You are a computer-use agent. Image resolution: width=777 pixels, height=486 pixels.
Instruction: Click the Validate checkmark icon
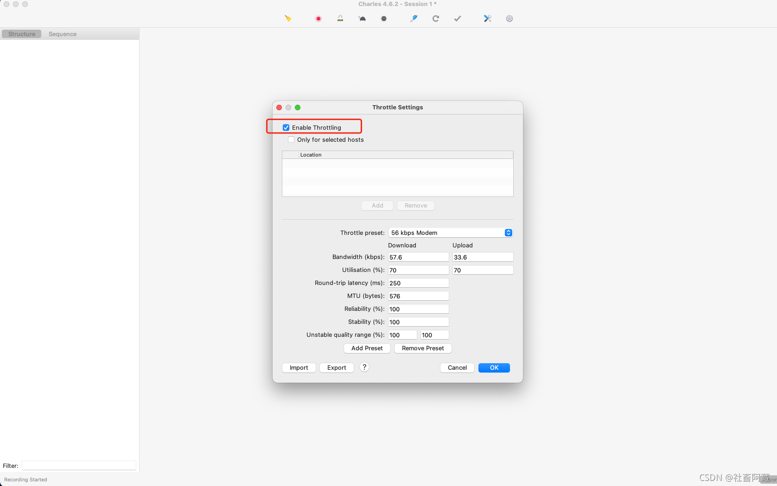pos(458,19)
